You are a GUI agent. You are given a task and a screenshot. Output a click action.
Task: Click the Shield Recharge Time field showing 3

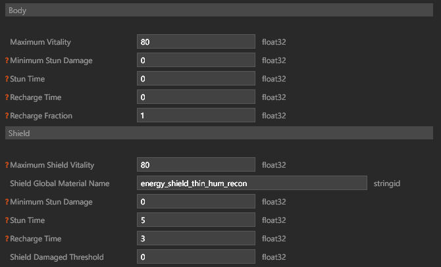196,238
